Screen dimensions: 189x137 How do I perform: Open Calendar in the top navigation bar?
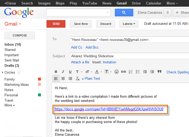(154, 3)
